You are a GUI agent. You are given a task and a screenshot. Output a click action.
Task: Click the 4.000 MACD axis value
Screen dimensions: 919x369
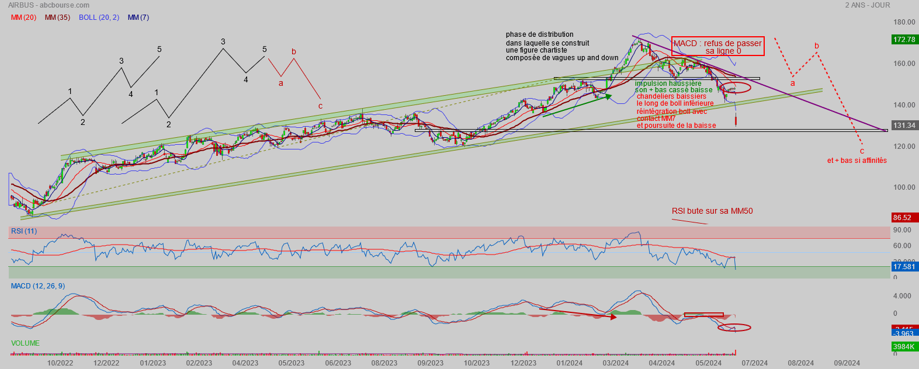(x=903, y=296)
